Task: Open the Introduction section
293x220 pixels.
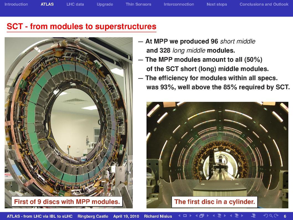Action: (x=16, y=4)
